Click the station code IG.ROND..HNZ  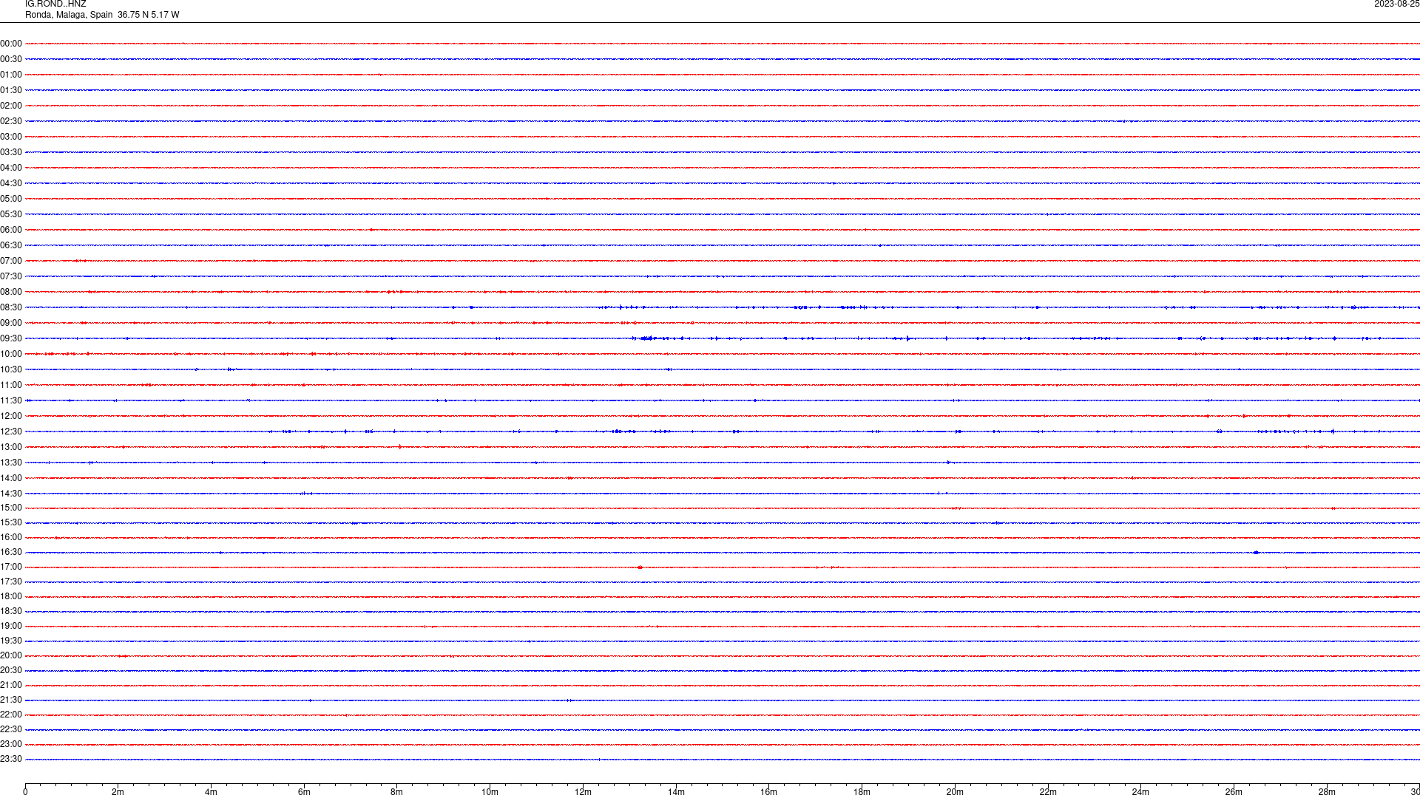(x=55, y=4)
